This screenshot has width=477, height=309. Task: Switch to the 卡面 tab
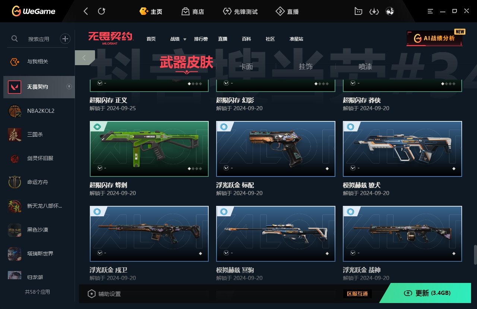point(246,67)
